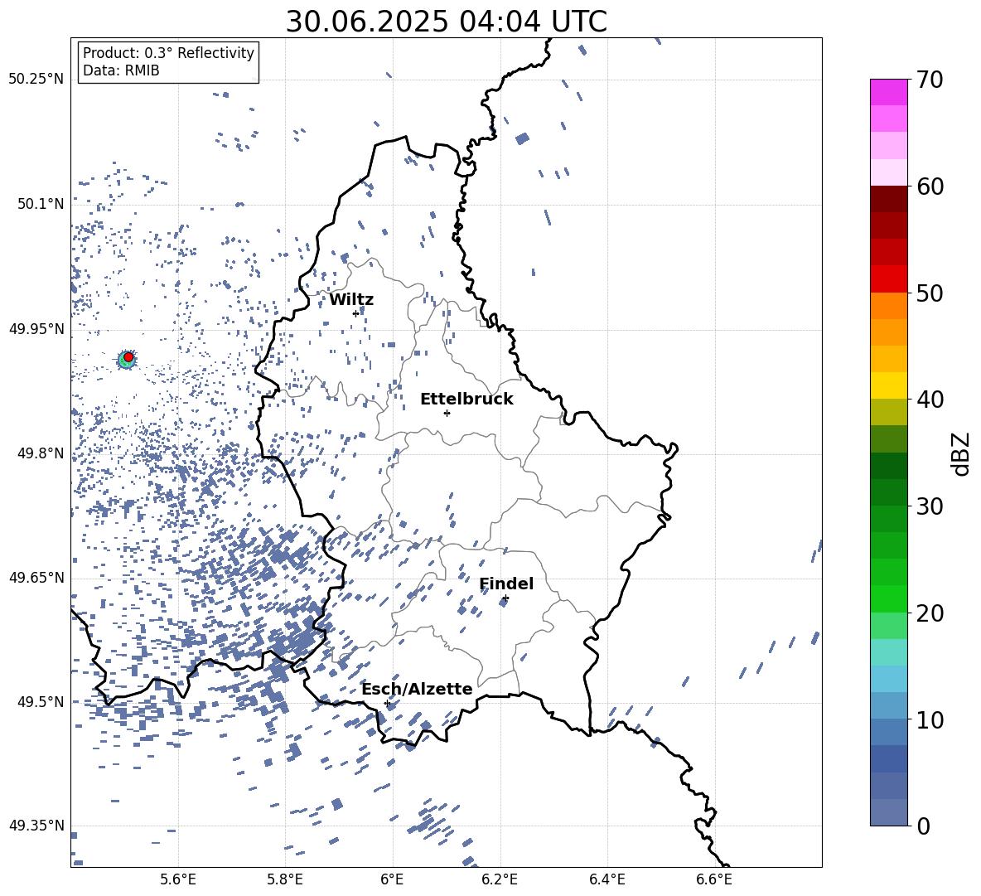Click the 60 colorbar tick label
Image resolution: width=981 pixels, height=896 pixels.
(930, 186)
